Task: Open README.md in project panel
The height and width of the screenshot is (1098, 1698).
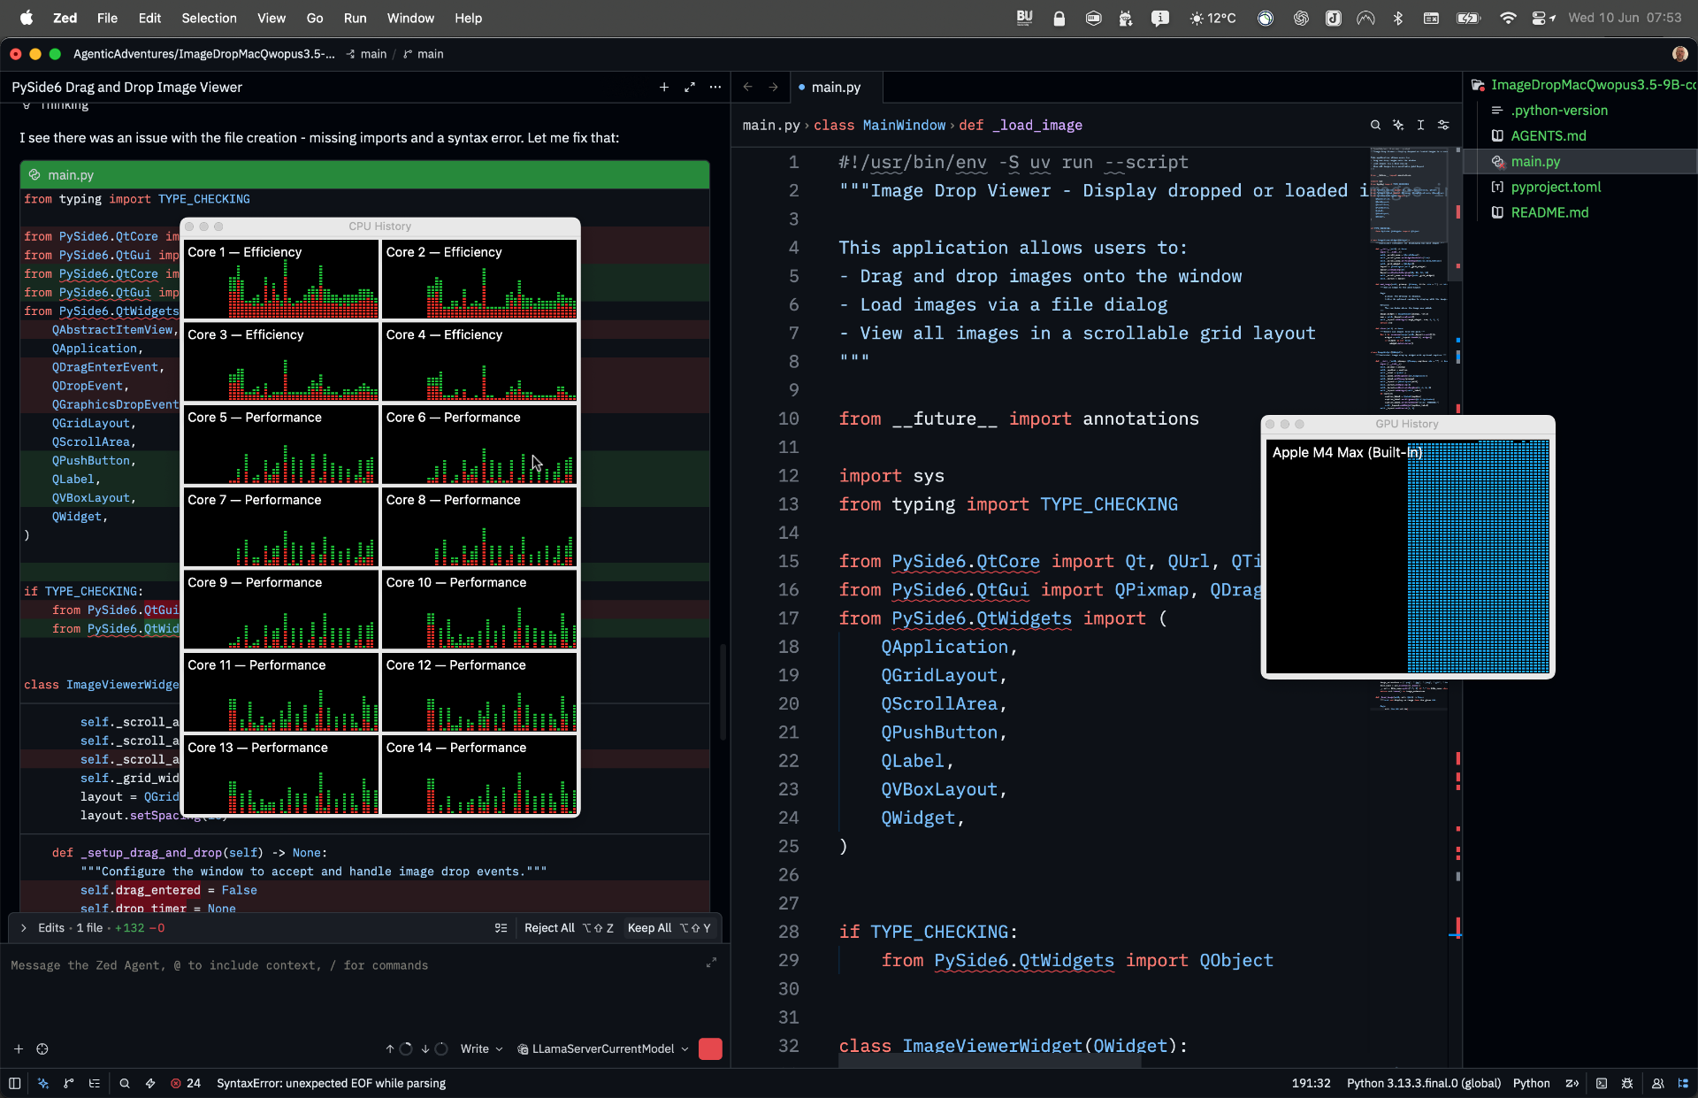Action: (1549, 213)
